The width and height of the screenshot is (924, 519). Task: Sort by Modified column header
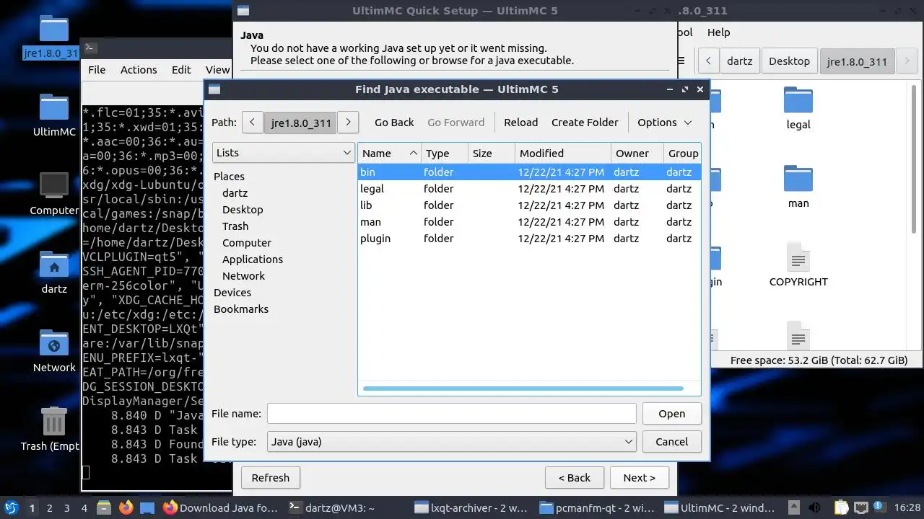click(563, 154)
